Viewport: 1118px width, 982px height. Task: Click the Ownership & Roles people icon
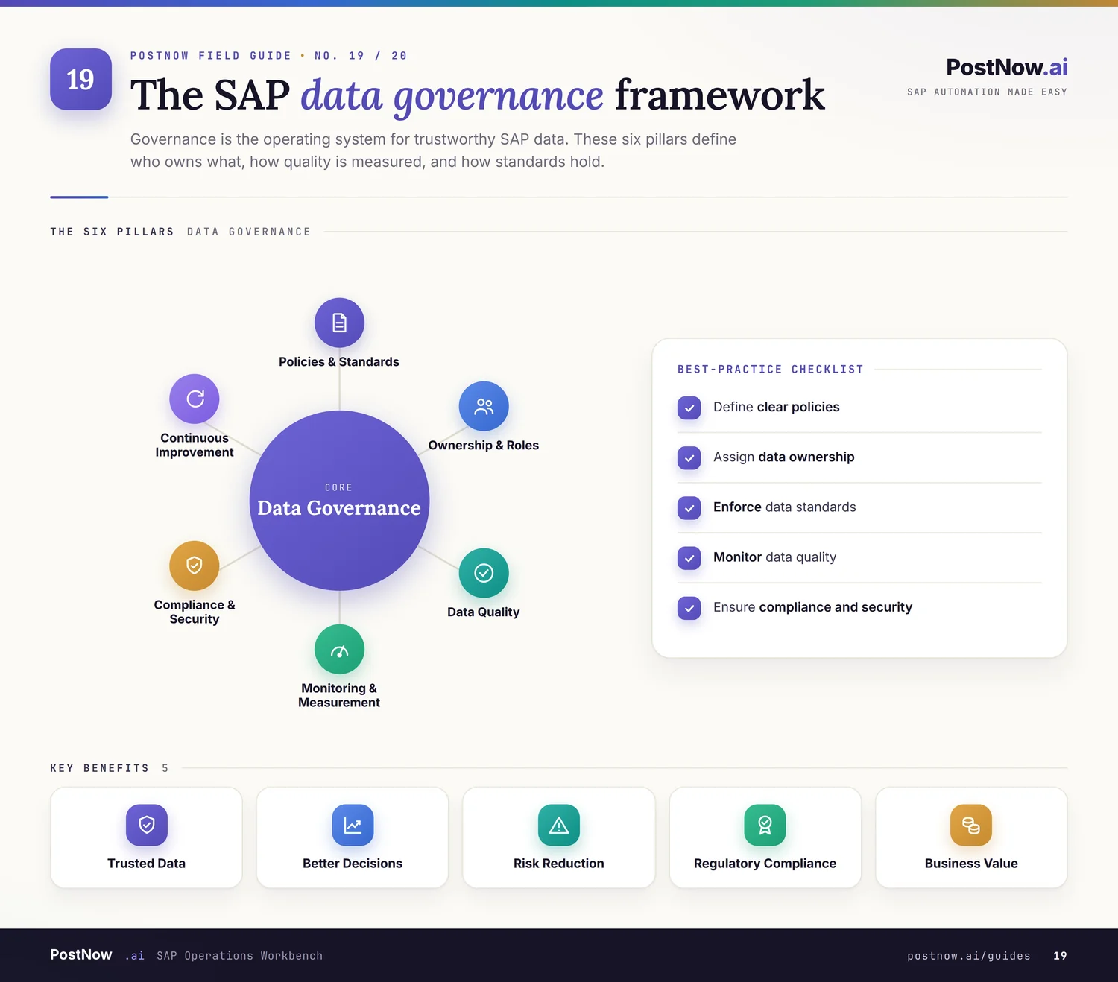(x=484, y=406)
